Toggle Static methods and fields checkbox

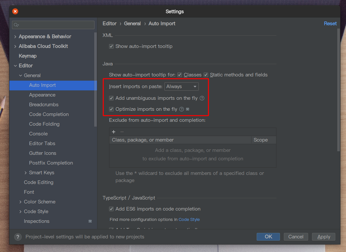click(x=206, y=75)
